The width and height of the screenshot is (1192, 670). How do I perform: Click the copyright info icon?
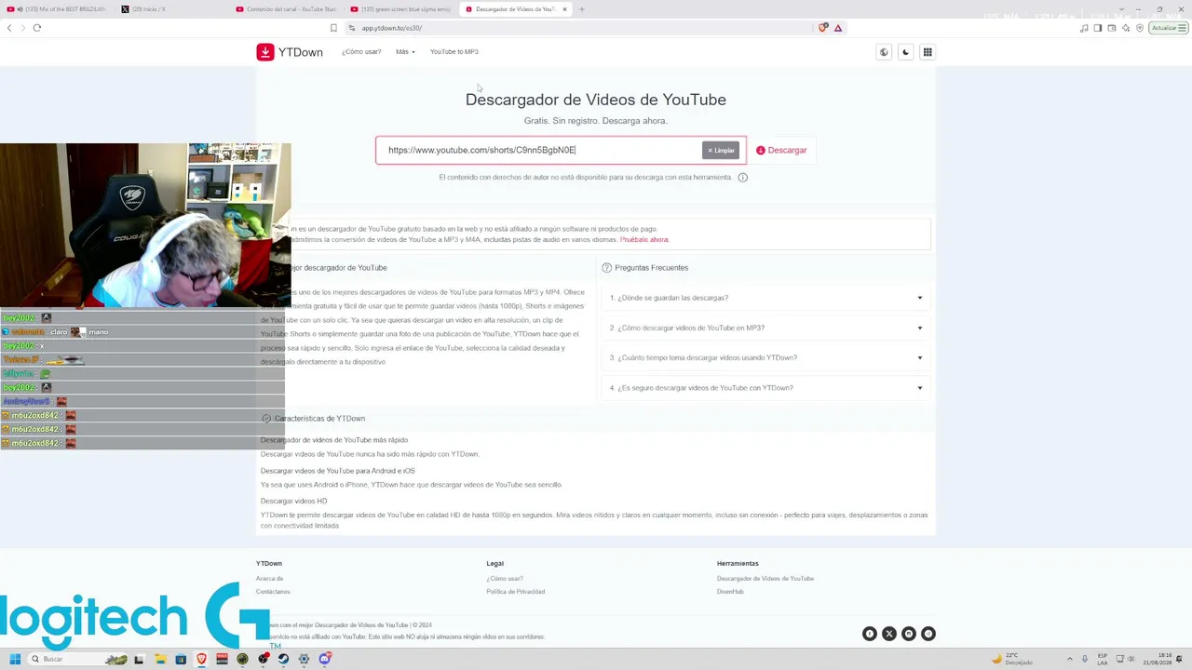pos(742,178)
